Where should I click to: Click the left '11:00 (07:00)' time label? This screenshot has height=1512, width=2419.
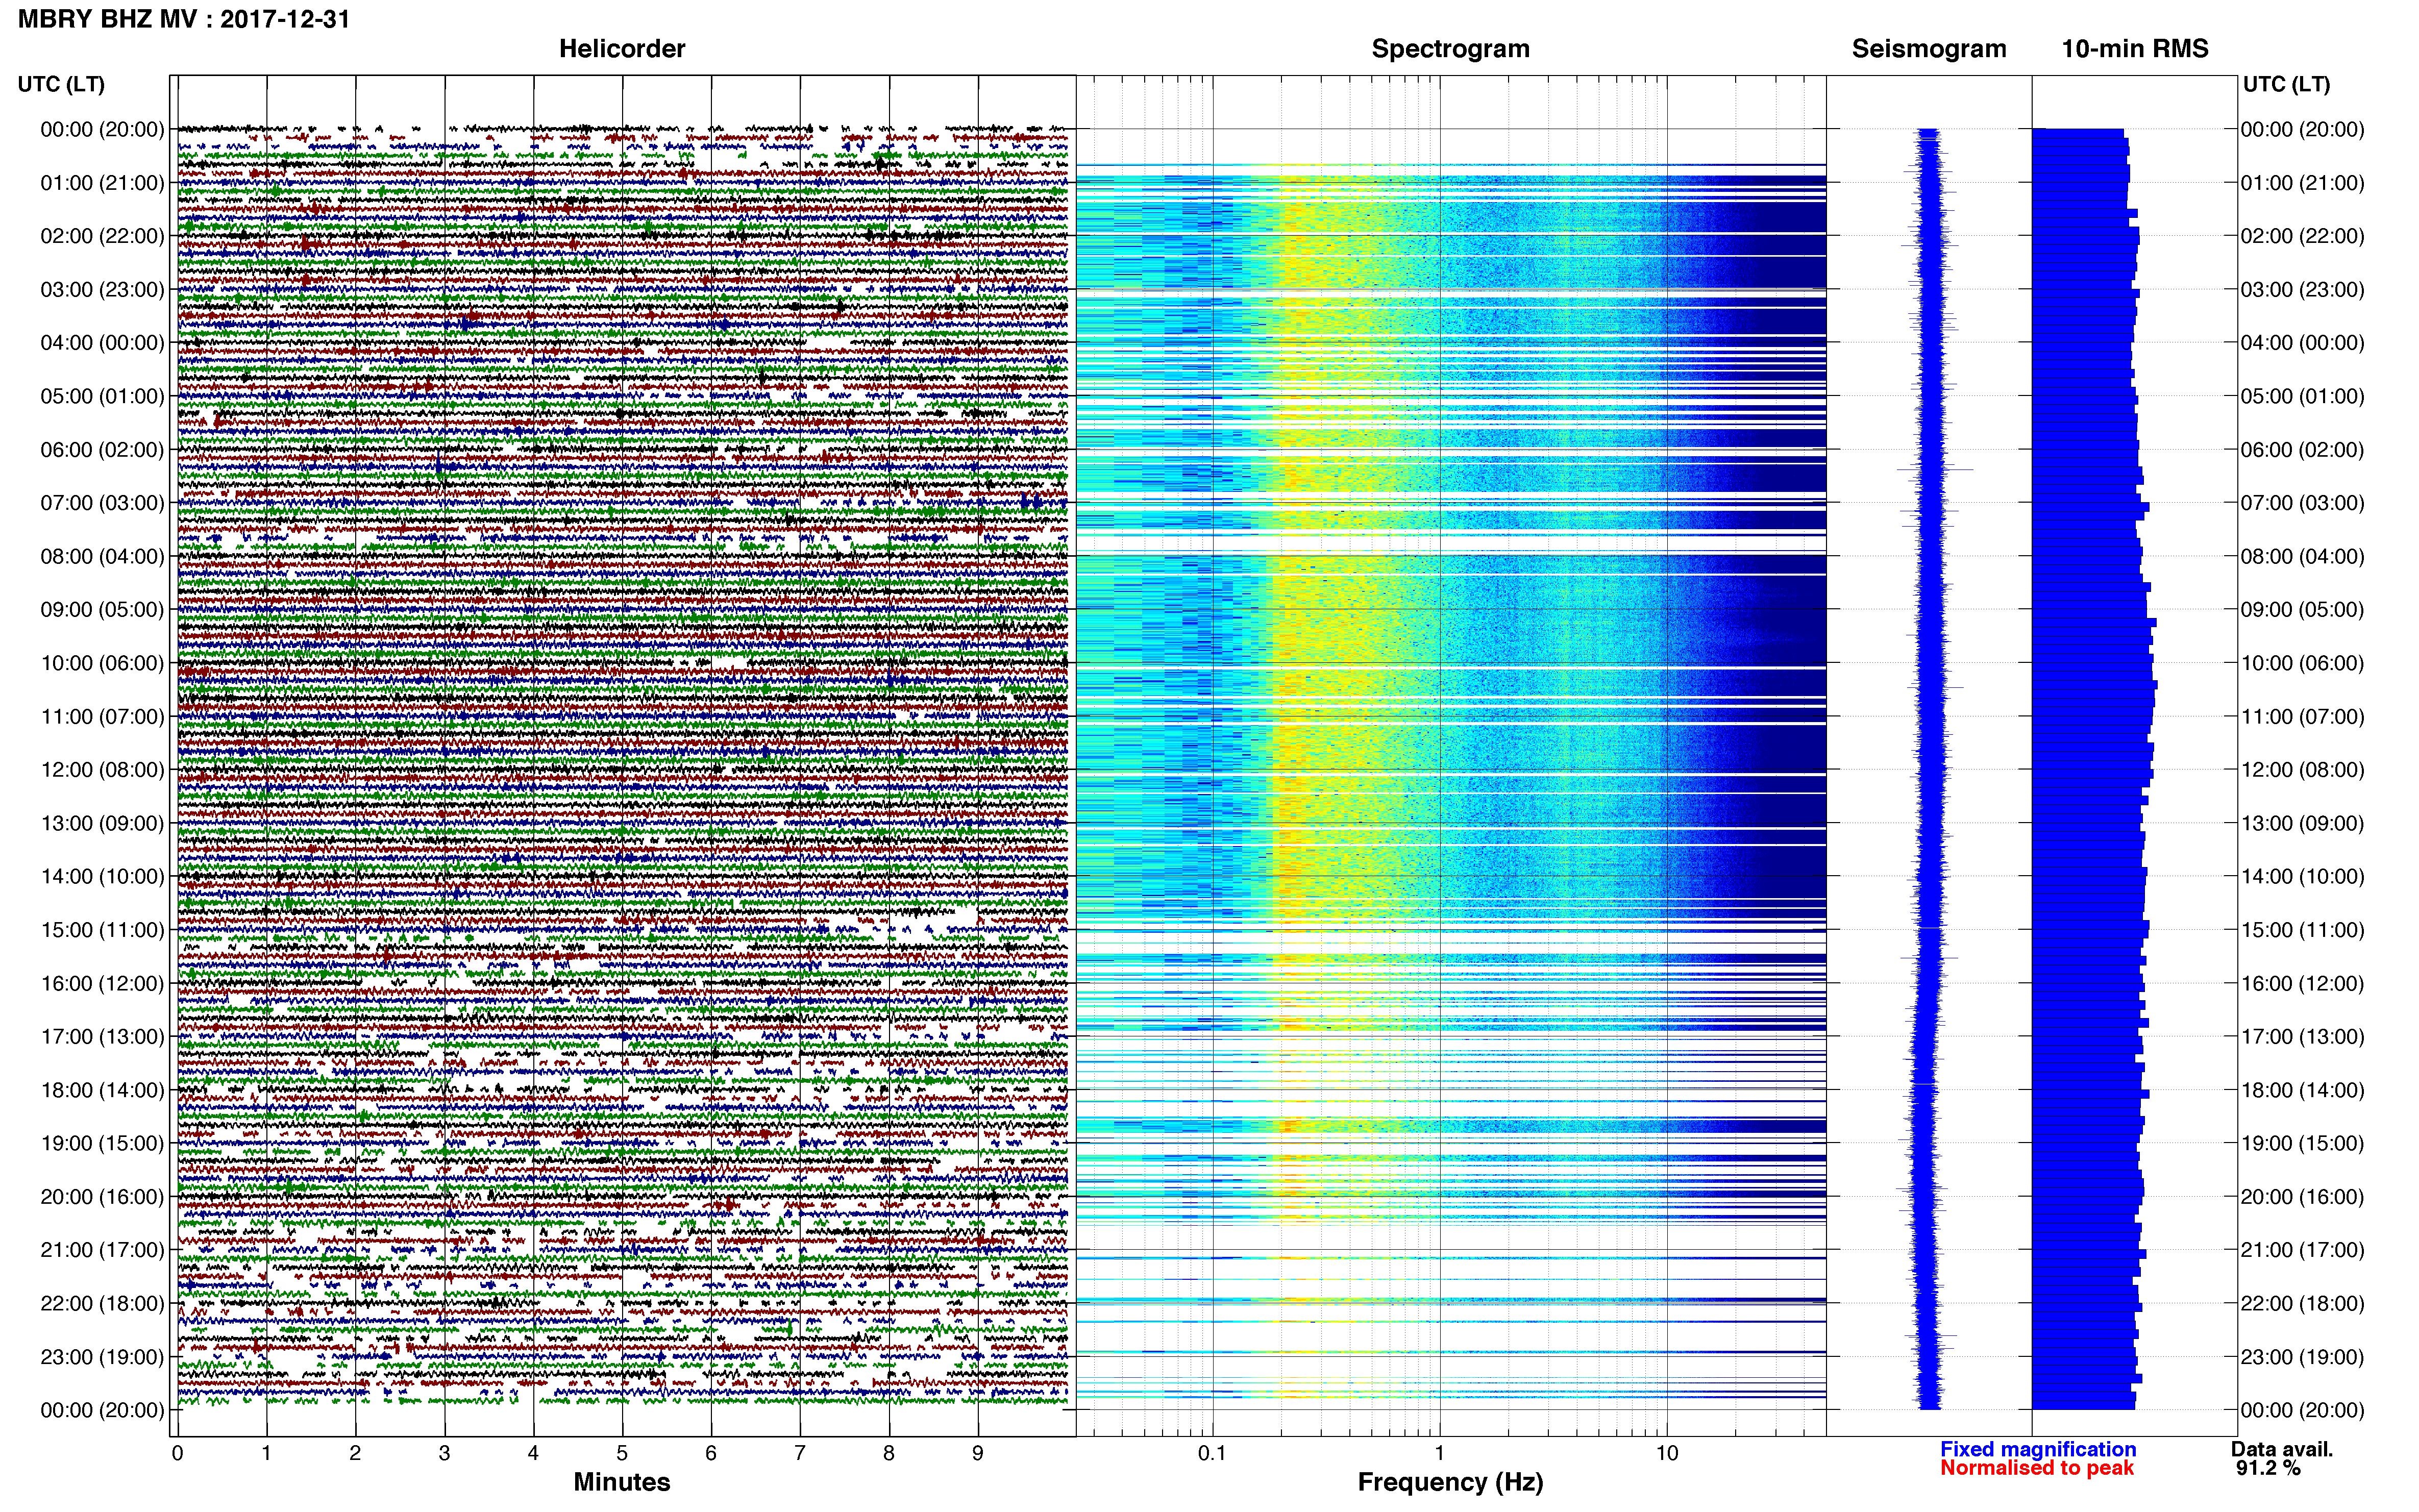102,717
